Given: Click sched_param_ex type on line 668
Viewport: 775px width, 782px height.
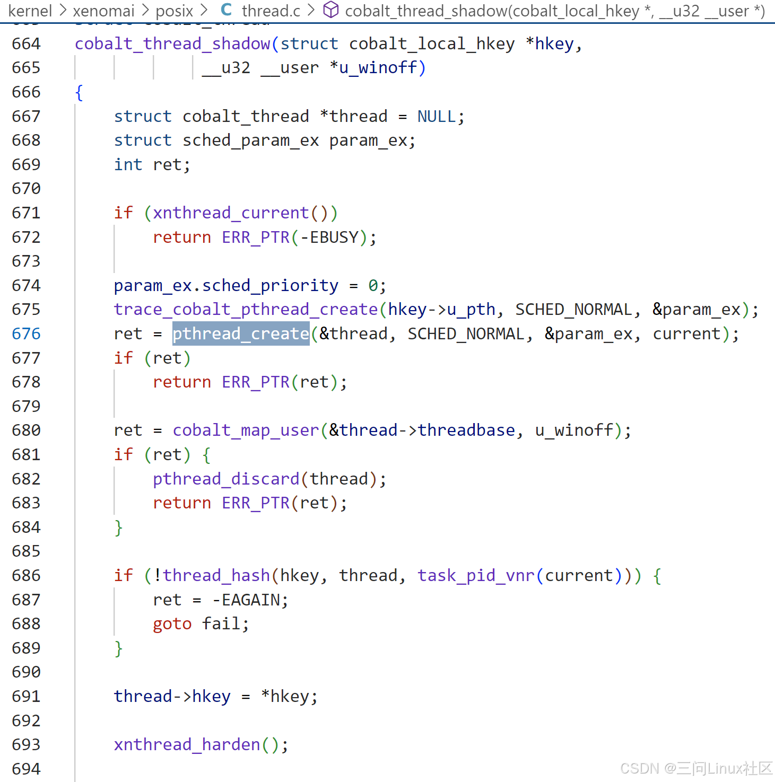Looking at the screenshot, I should [250, 140].
